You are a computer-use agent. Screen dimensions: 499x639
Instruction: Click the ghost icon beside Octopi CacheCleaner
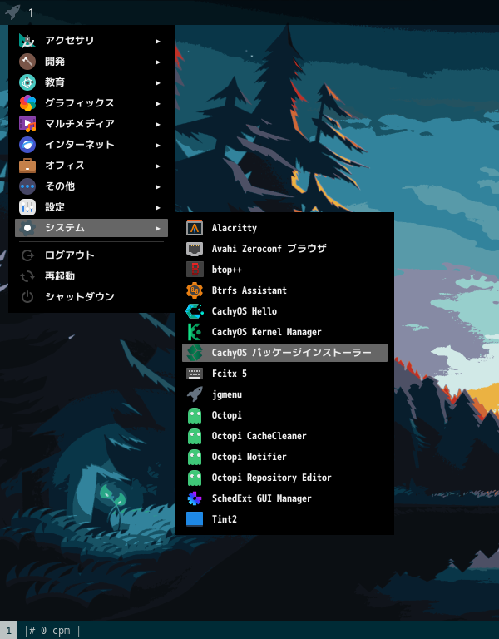[195, 436]
